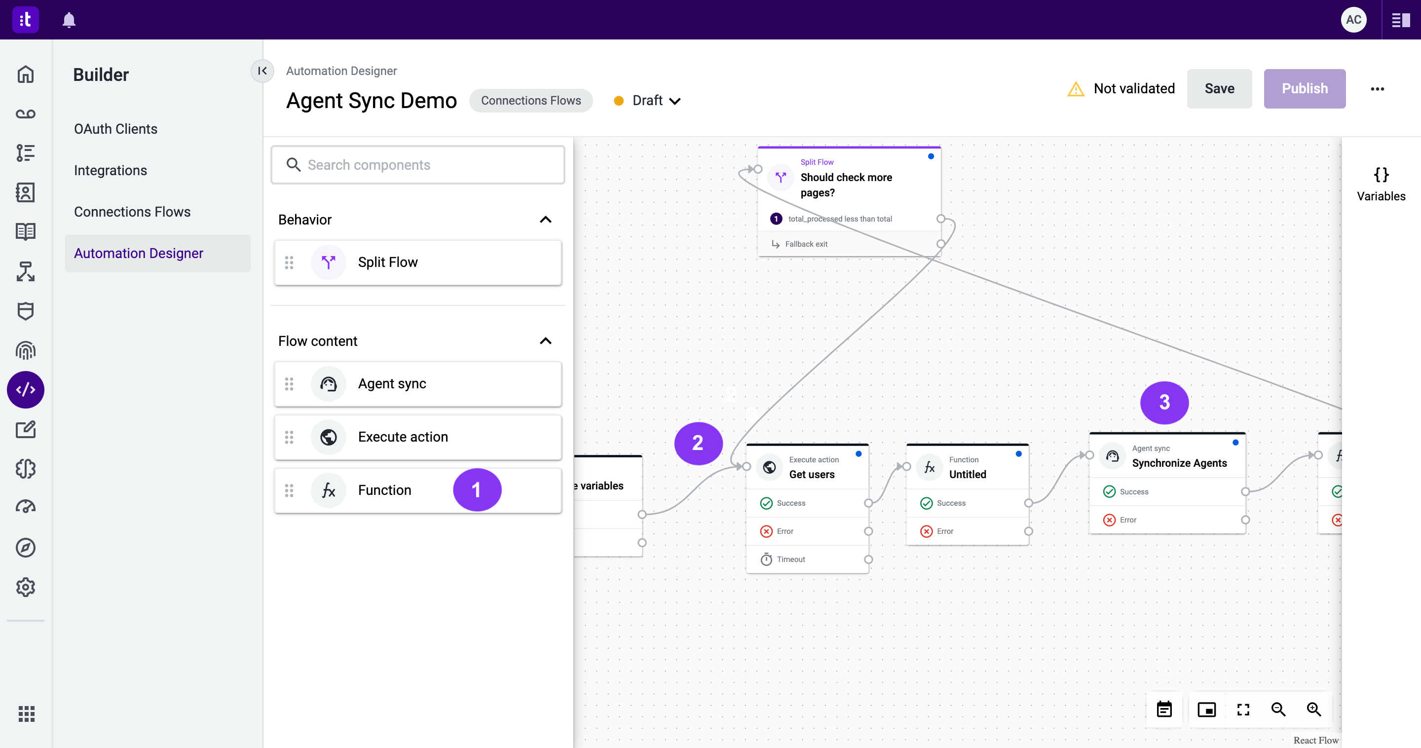Open OAuth Clients in Builder menu
The width and height of the screenshot is (1421, 748).
point(115,128)
